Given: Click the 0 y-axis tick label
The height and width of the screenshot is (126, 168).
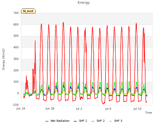Looking at the screenshot, I should 18,93.
